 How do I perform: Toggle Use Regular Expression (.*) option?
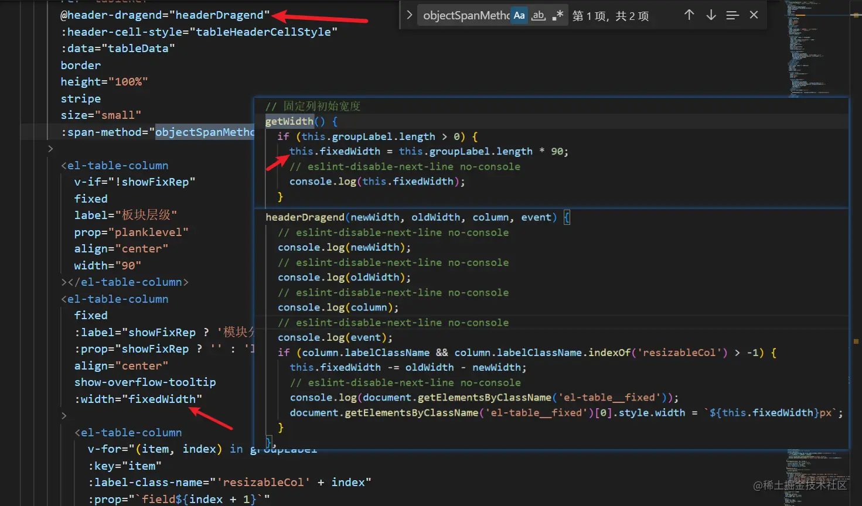tap(558, 15)
